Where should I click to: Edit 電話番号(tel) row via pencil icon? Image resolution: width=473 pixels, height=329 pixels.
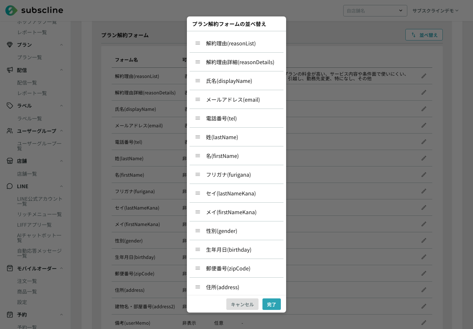424,142
